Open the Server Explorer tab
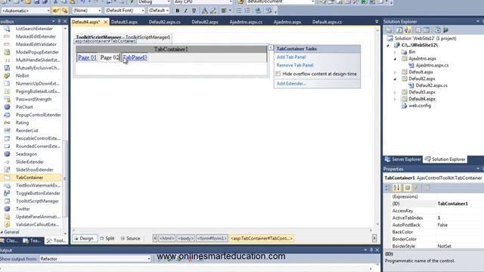 (403, 159)
